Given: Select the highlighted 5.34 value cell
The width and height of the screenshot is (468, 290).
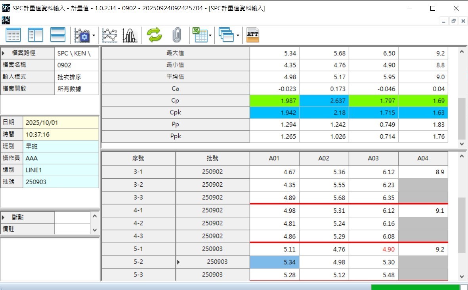Looking at the screenshot, I should pyautogui.click(x=274, y=262).
